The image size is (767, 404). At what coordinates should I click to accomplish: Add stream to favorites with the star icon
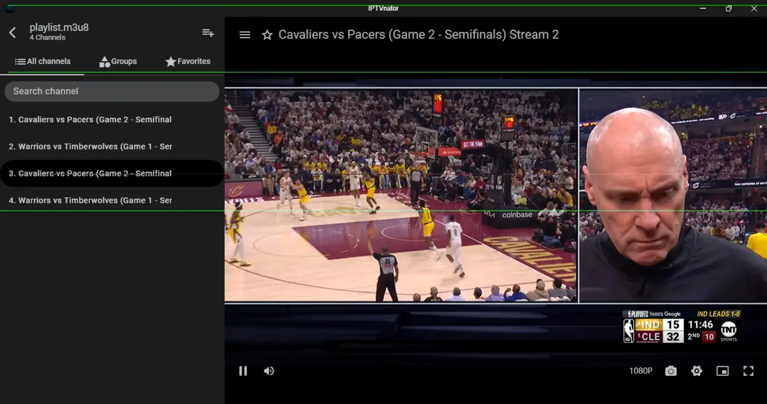pyautogui.click(x=267, y=35)
